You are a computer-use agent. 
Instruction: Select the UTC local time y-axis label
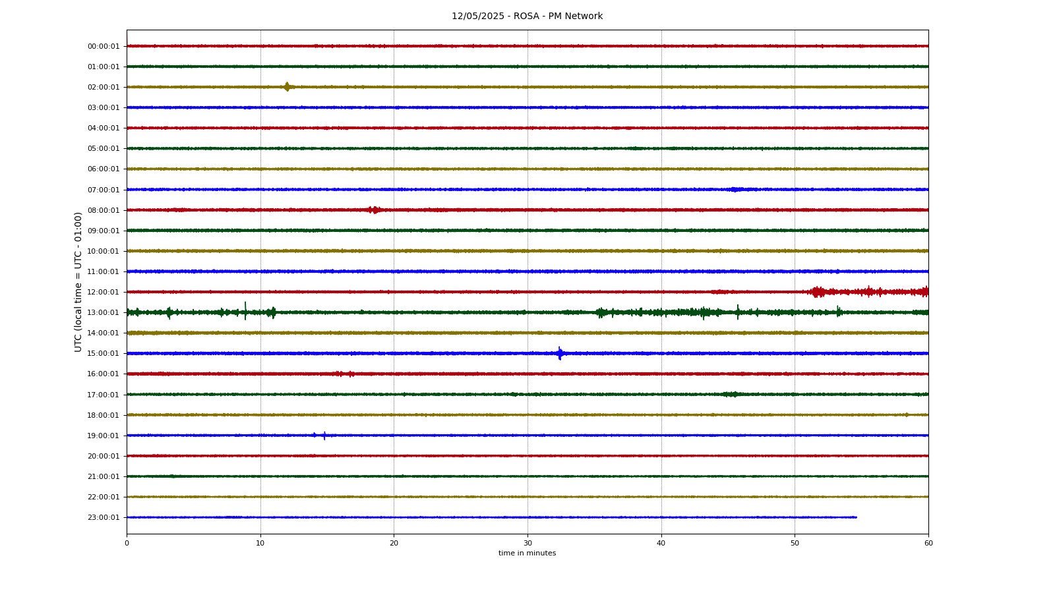[78, 281]
